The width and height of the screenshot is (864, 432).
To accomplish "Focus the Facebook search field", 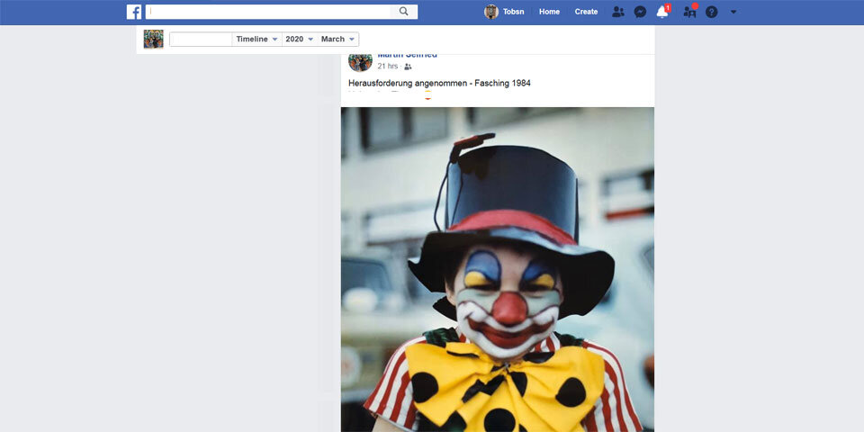I will (268, 12).
